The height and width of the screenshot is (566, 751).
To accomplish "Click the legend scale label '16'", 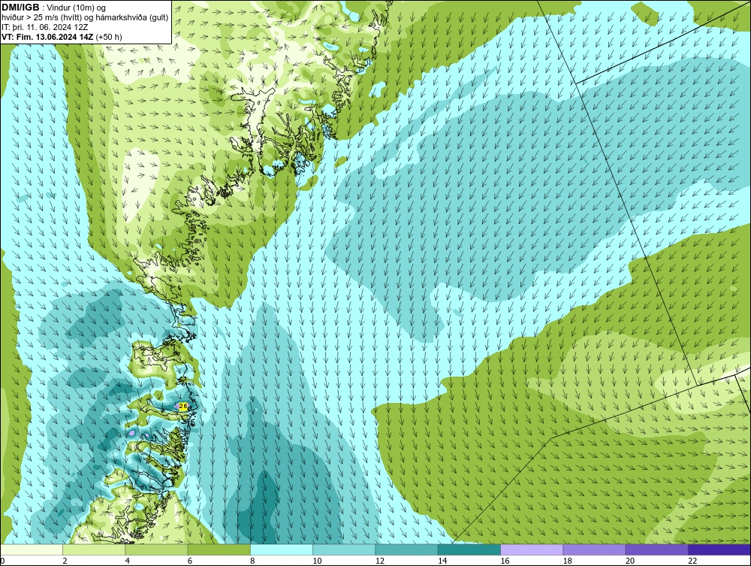I will point(505,561).
